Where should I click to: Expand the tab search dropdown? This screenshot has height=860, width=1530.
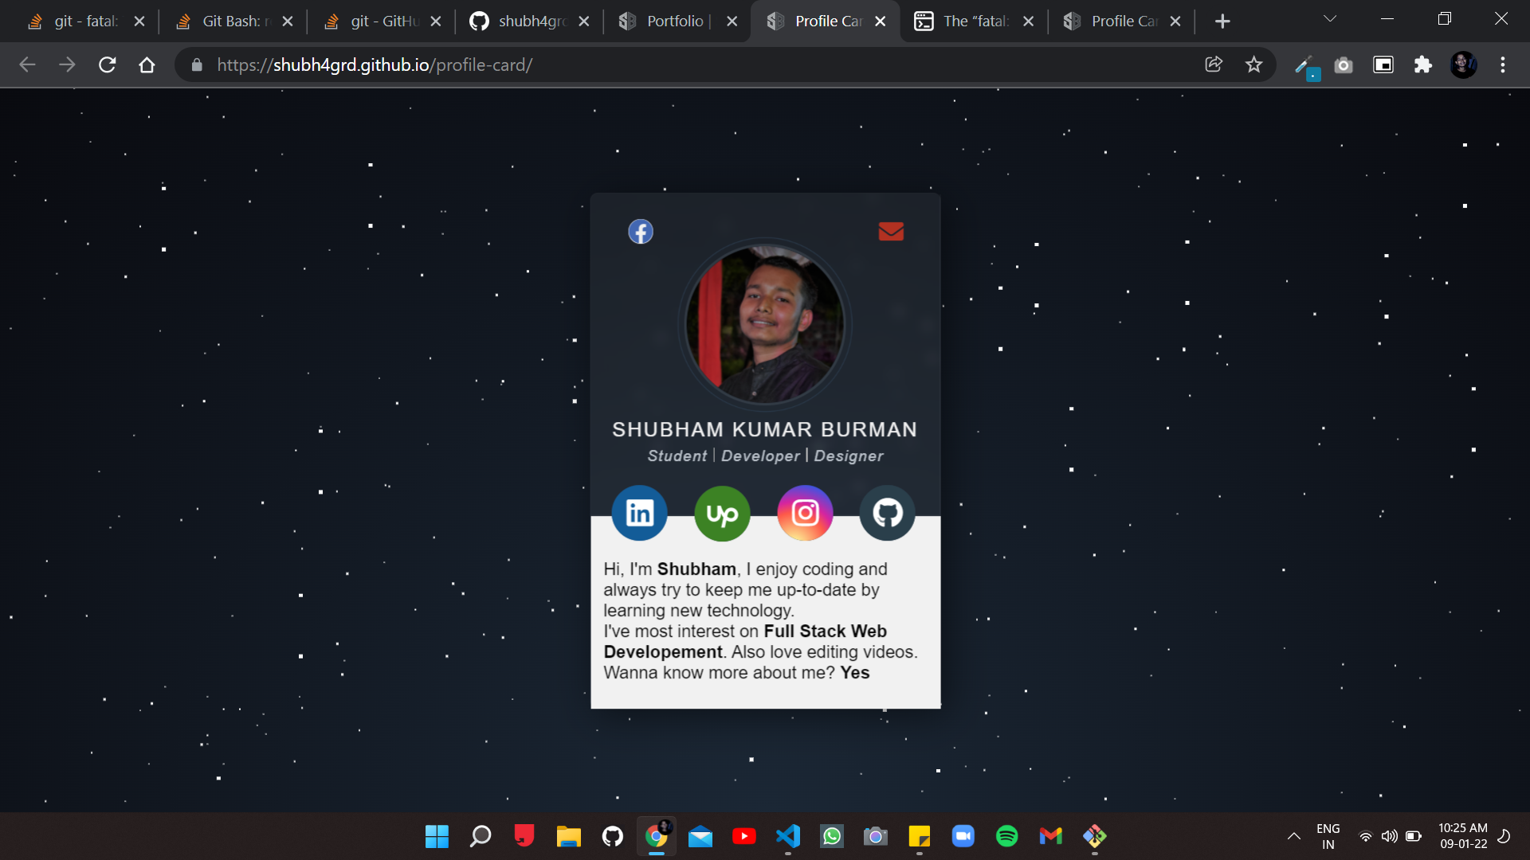coord(1331,18)
